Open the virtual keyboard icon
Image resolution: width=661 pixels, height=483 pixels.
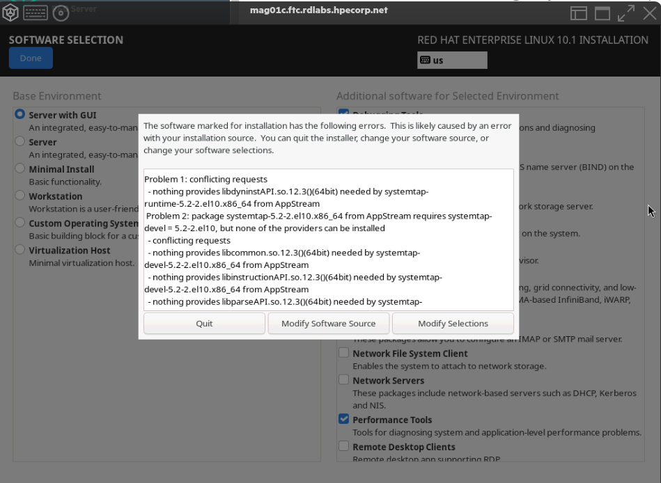[35, 13]
